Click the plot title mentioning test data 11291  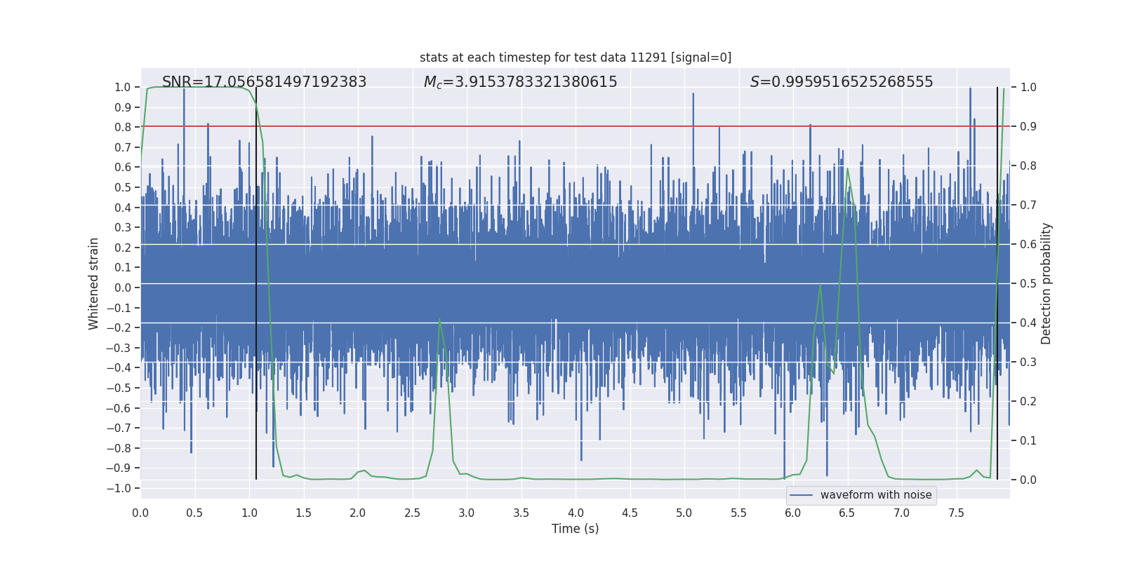click(575, 58)
